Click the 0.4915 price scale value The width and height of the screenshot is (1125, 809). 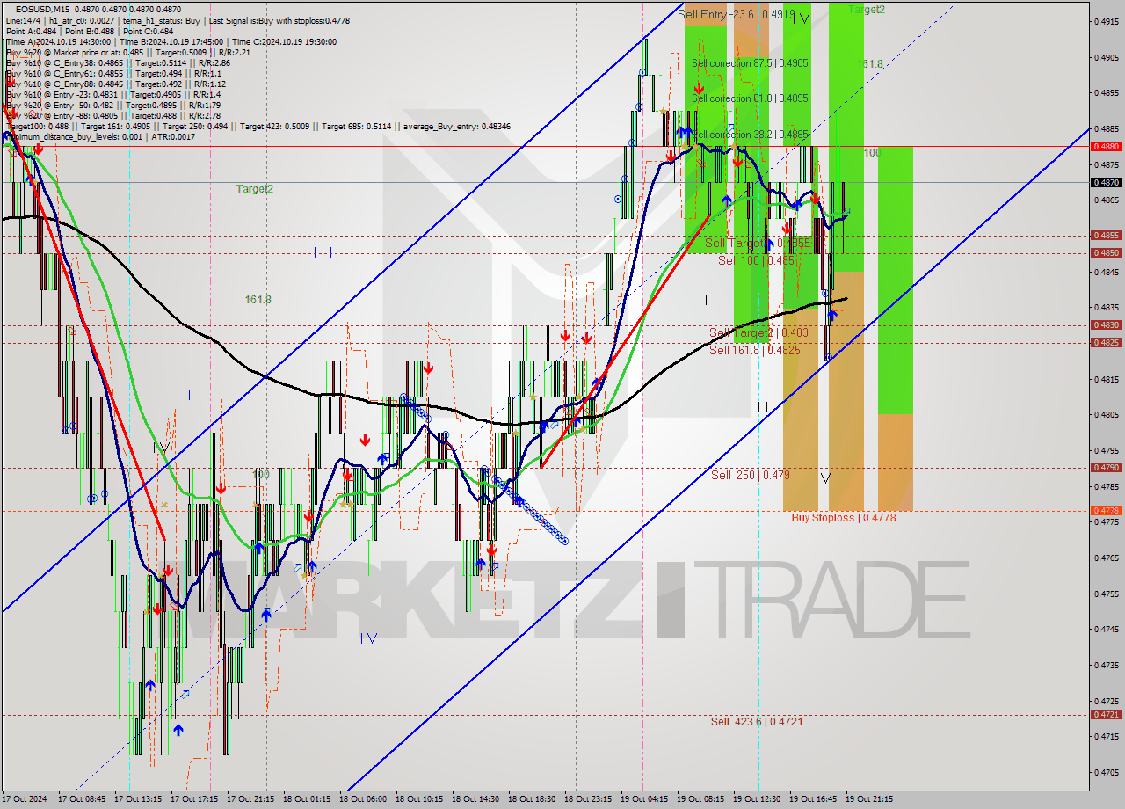tap(1106, 21)
